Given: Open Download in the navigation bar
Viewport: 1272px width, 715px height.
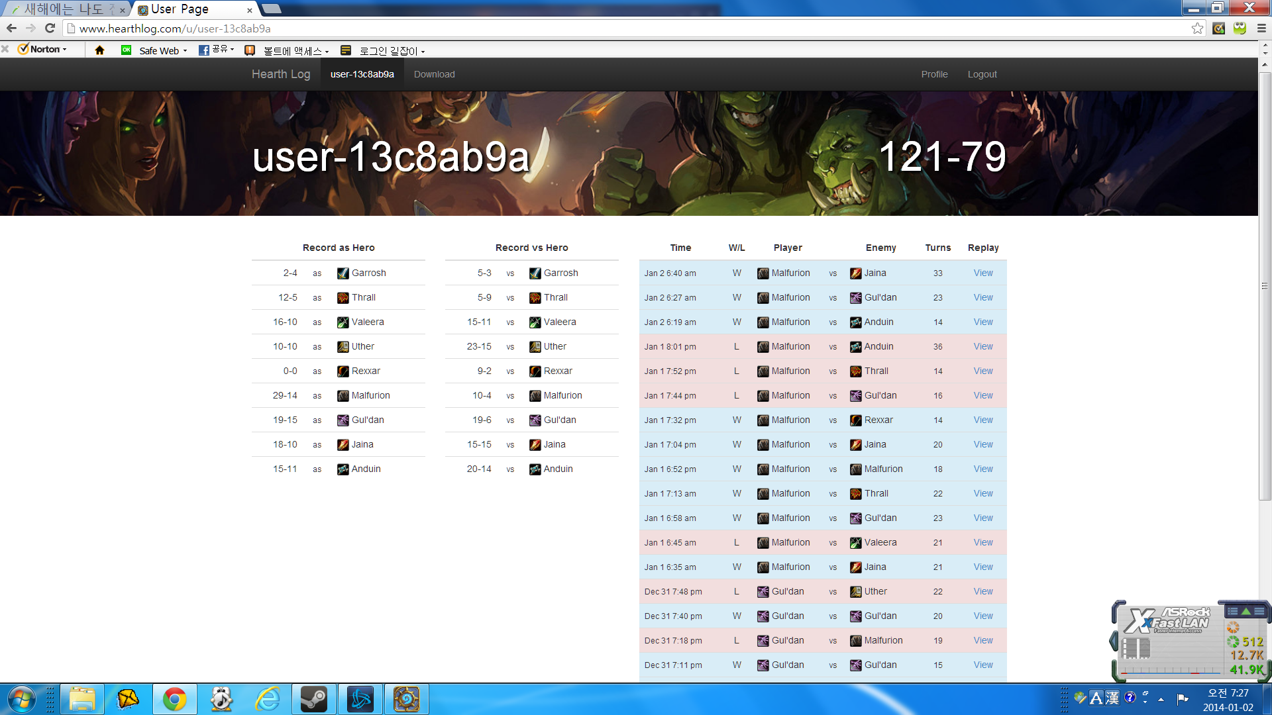Looking at the screenshot, I should tap(434, 74).
